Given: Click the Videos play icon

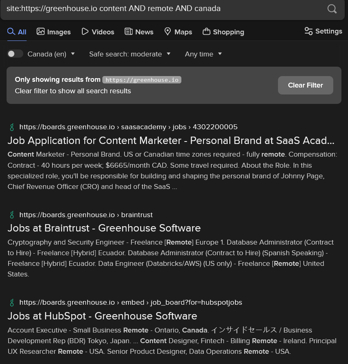Looking at the screenshot, I should point(85,31).
